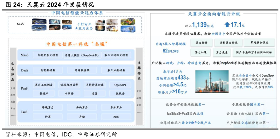Viewport: 280px width, 139px height.
Task: Click the 算力加速 box
Action: coord(201,52)
